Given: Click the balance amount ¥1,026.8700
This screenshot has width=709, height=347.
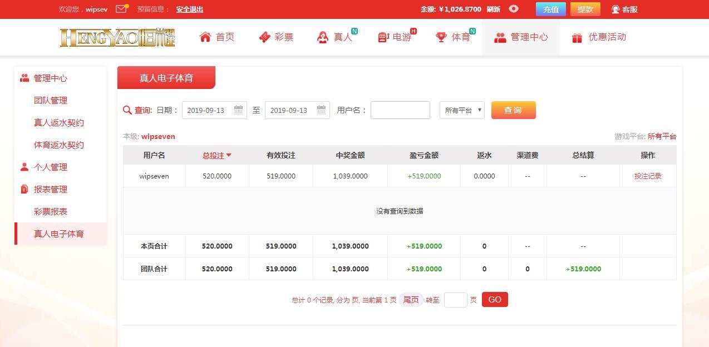Looking at the screenshot, I should [460, 9].
